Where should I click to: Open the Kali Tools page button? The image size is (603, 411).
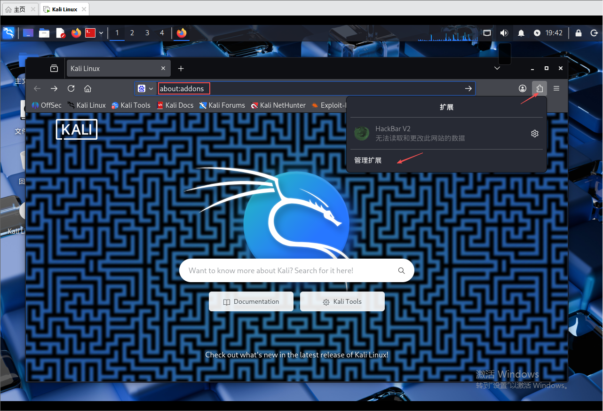pyautogui.click(x=342, y=301)
